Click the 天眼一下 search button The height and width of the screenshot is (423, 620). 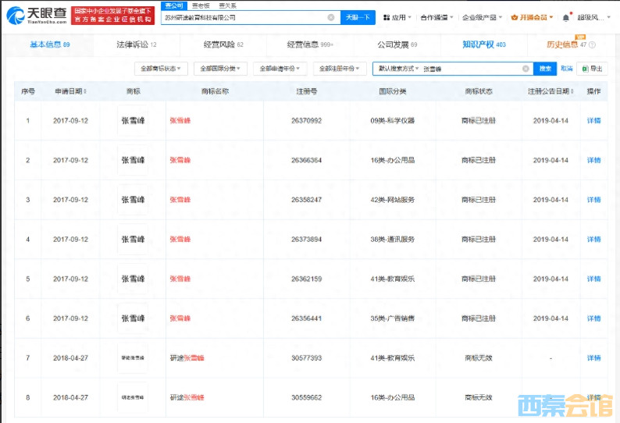358,17
